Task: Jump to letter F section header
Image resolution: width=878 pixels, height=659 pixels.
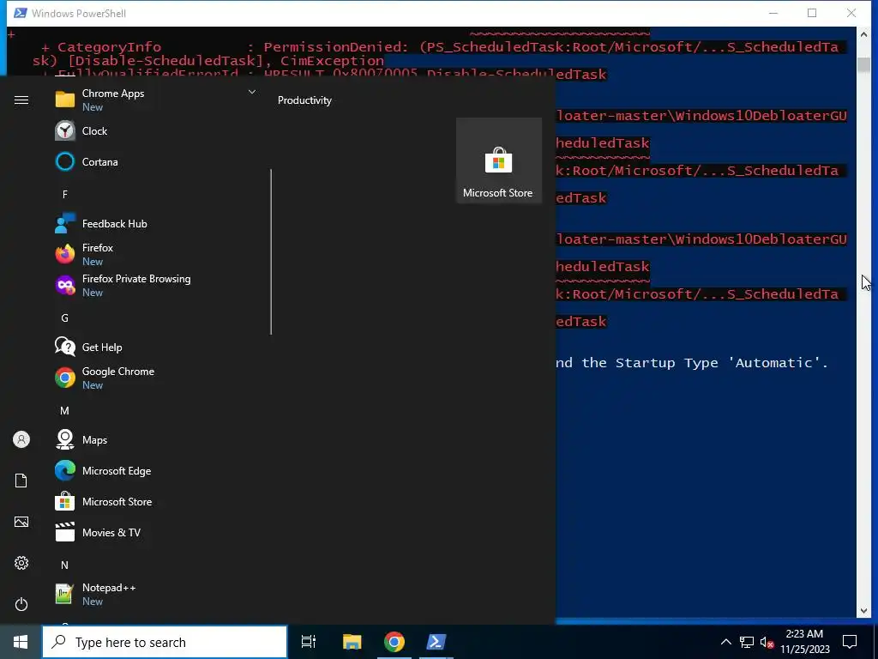Action: click(x=65, y=195)
